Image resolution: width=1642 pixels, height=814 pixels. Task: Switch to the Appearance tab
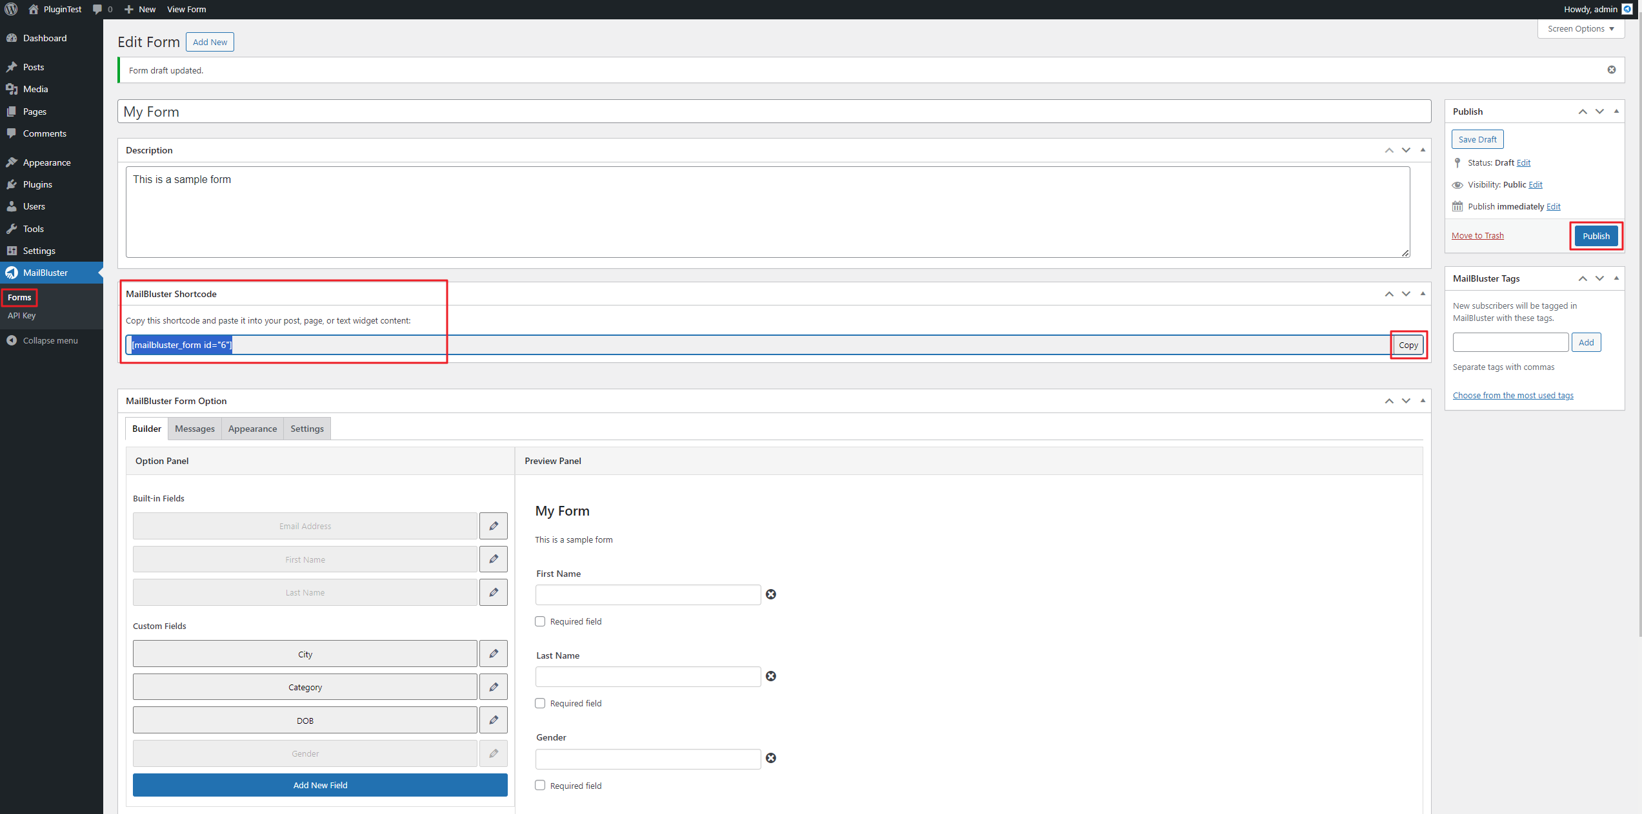252,429
